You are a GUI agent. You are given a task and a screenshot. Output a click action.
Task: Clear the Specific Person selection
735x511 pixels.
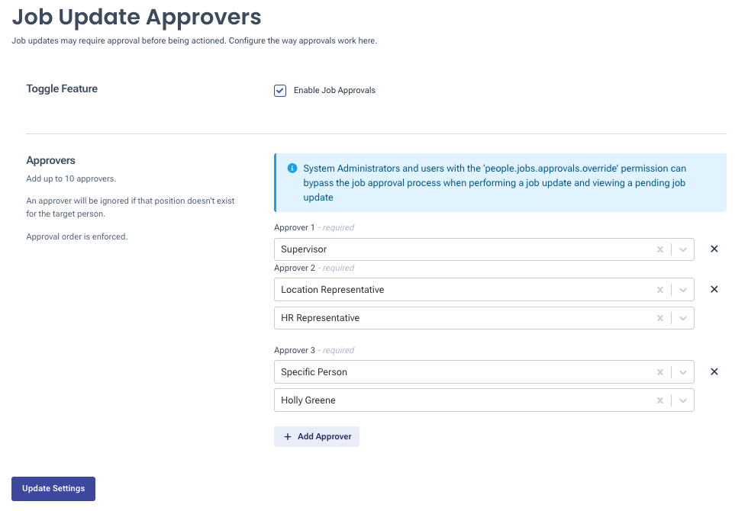click(660, 372)
